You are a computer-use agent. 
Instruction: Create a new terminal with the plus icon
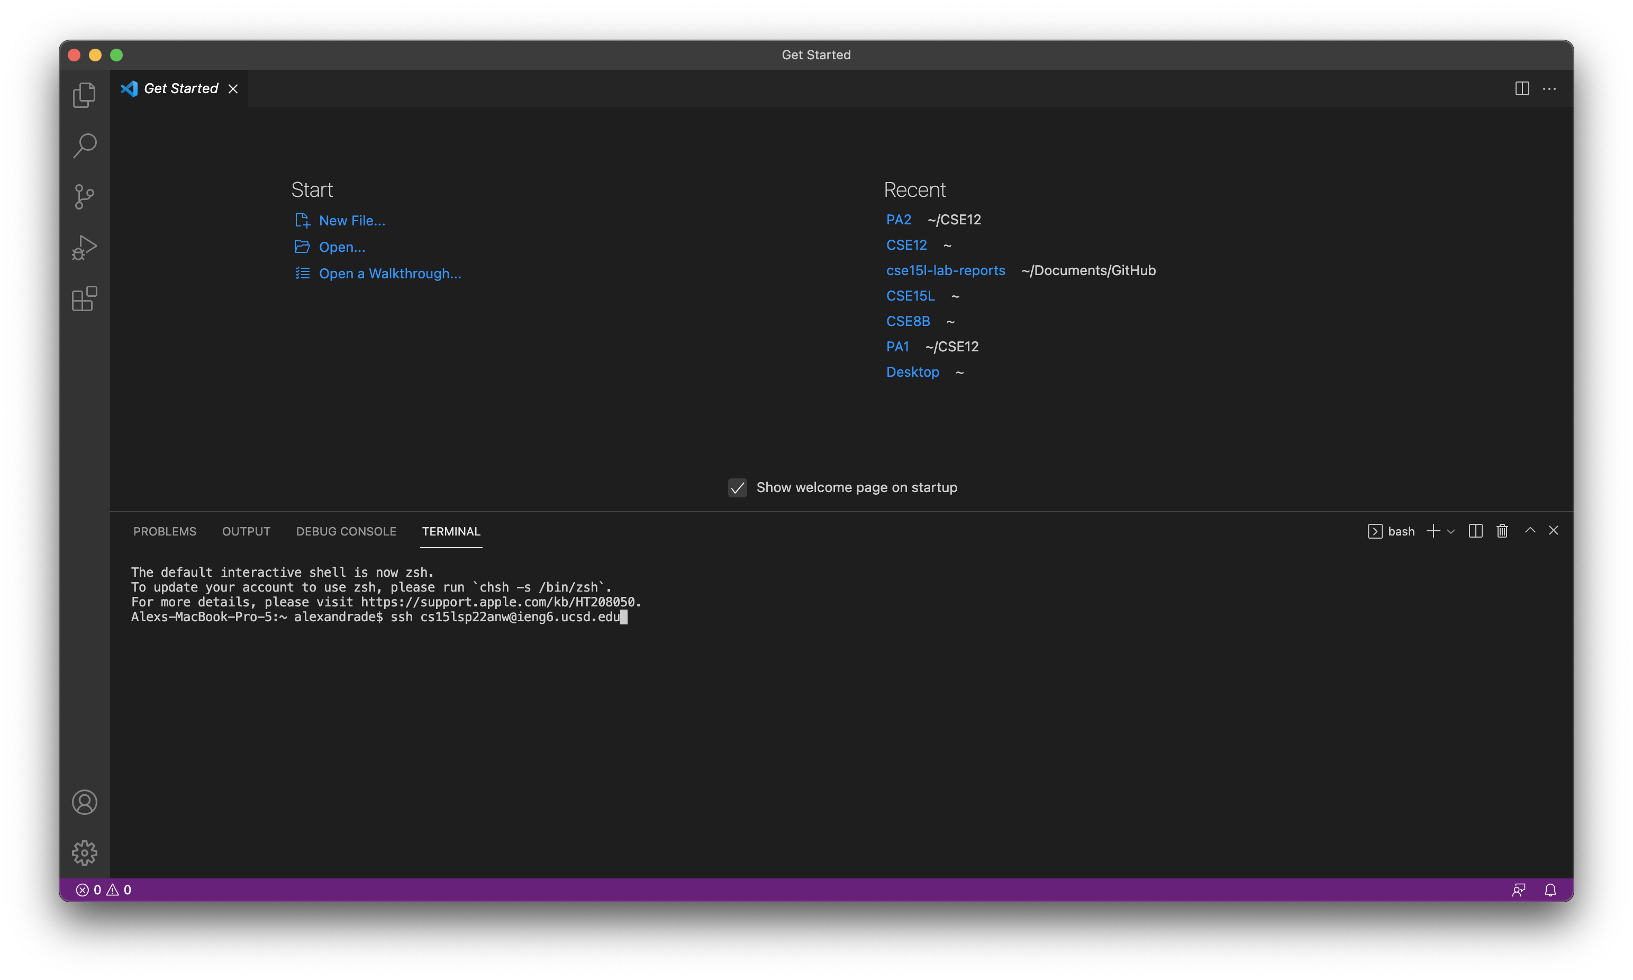1432,530
